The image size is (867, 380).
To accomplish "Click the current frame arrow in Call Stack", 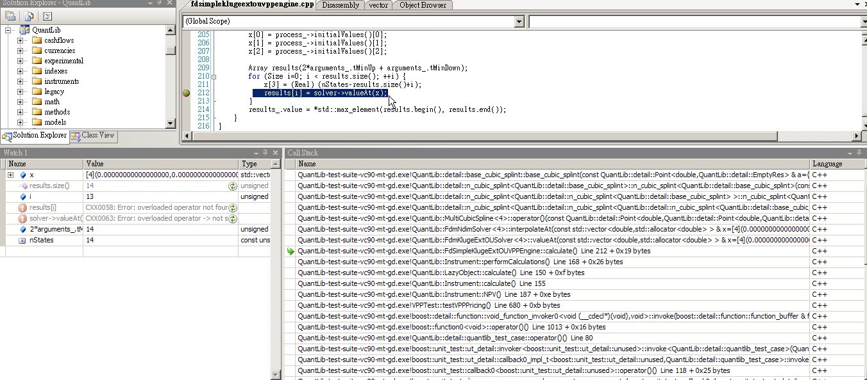I will [x=290, y=251].
